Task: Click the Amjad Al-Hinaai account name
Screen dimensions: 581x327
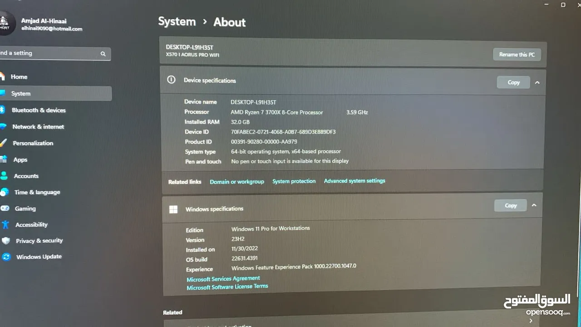Action: pos(44,21)
